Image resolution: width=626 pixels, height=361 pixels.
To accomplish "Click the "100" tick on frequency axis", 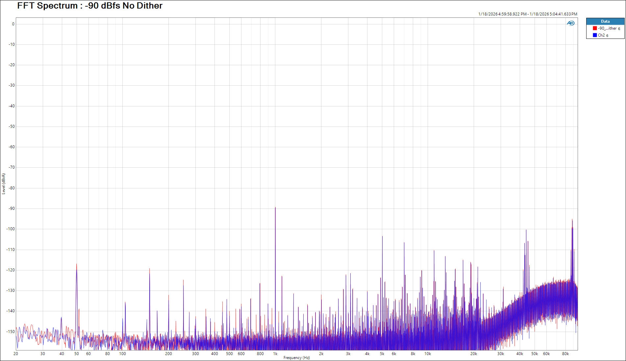I will coord(122,354).
